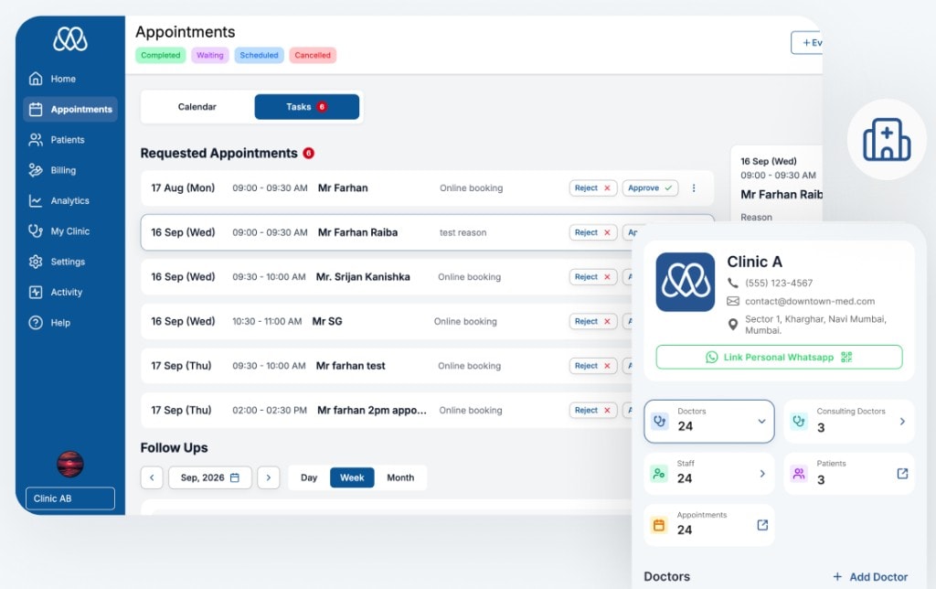Switch to the Tasks tab
This screenshot has width=936, height=589.
click(x=307, y=107)
